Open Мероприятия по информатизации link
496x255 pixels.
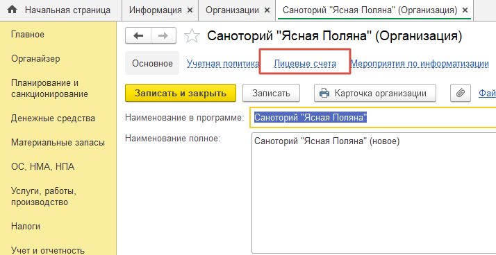420,64
